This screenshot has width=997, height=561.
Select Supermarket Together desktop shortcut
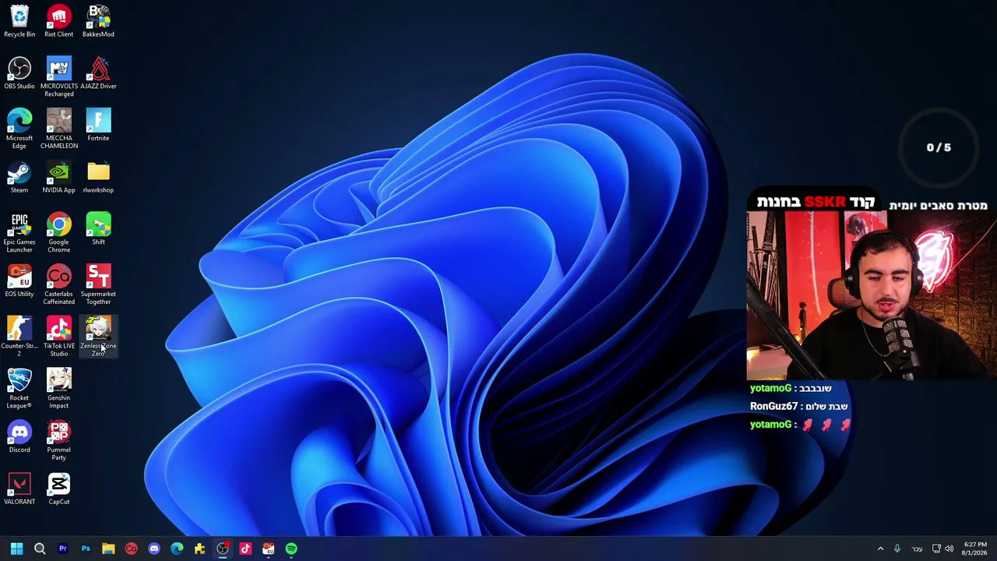[98, 285]
